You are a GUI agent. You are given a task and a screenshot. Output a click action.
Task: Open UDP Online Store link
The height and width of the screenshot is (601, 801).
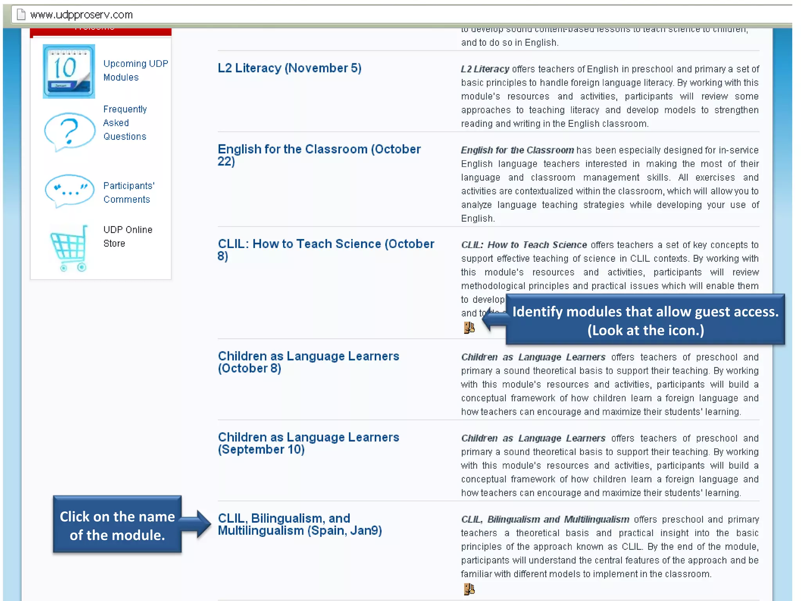click(x=128, y=236)
